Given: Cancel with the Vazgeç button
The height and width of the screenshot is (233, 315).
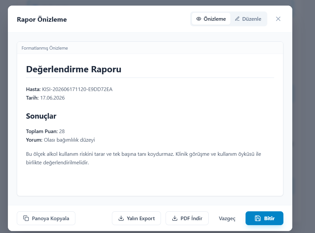Looking at the screenshot, I should 227,218.
